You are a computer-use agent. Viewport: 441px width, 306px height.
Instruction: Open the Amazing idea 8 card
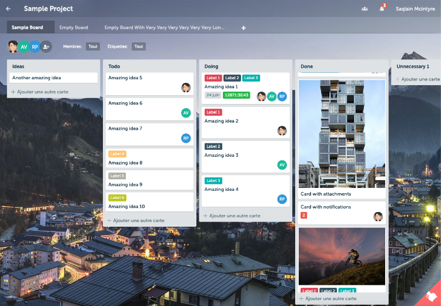click(149, 158)
